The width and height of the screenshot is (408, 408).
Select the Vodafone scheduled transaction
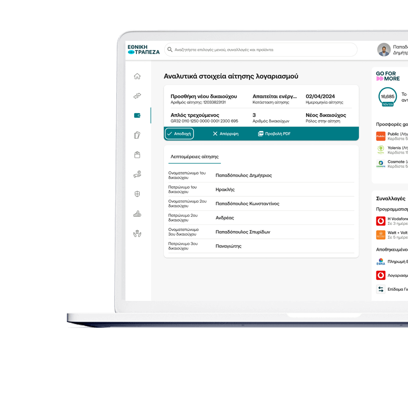click(392, 221)
